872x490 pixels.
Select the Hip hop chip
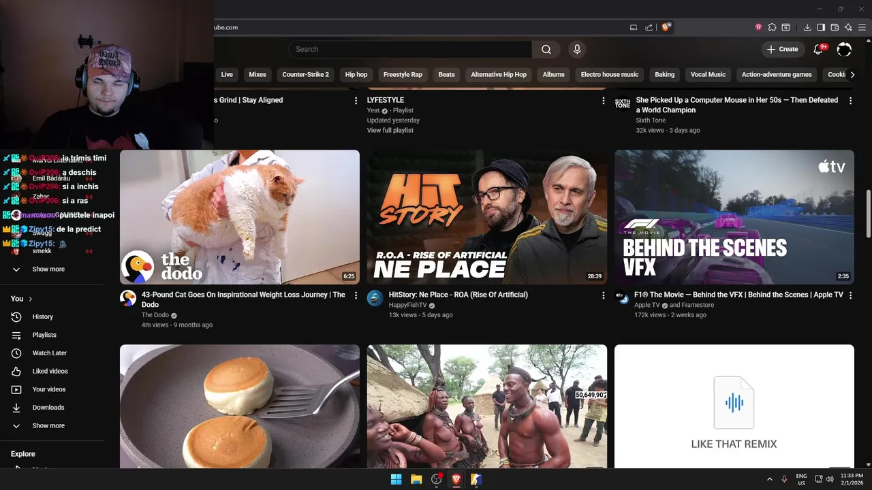(356, 75)
